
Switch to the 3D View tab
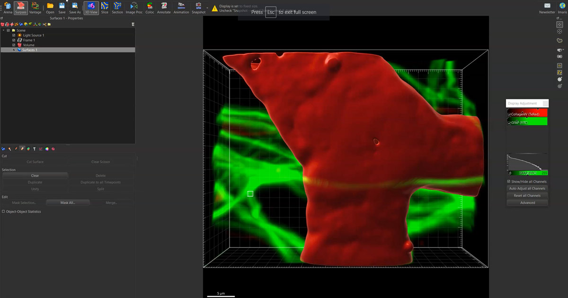92,8
